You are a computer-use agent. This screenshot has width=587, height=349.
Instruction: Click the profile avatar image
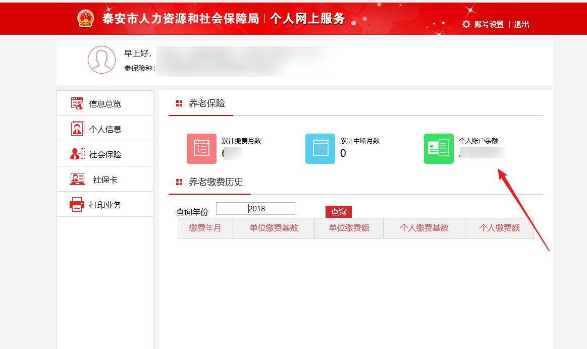(x=101, y=60)
